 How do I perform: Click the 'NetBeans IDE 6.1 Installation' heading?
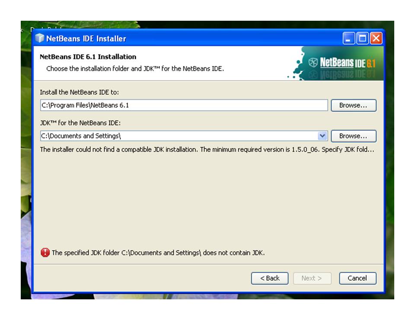tap(88, 57)
